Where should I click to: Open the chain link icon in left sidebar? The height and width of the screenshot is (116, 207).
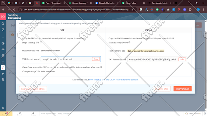click(3, 49)
